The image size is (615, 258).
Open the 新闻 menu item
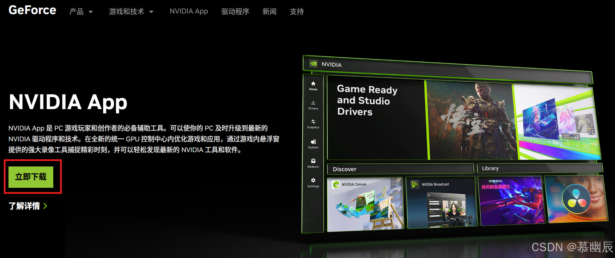coord(269,11)
